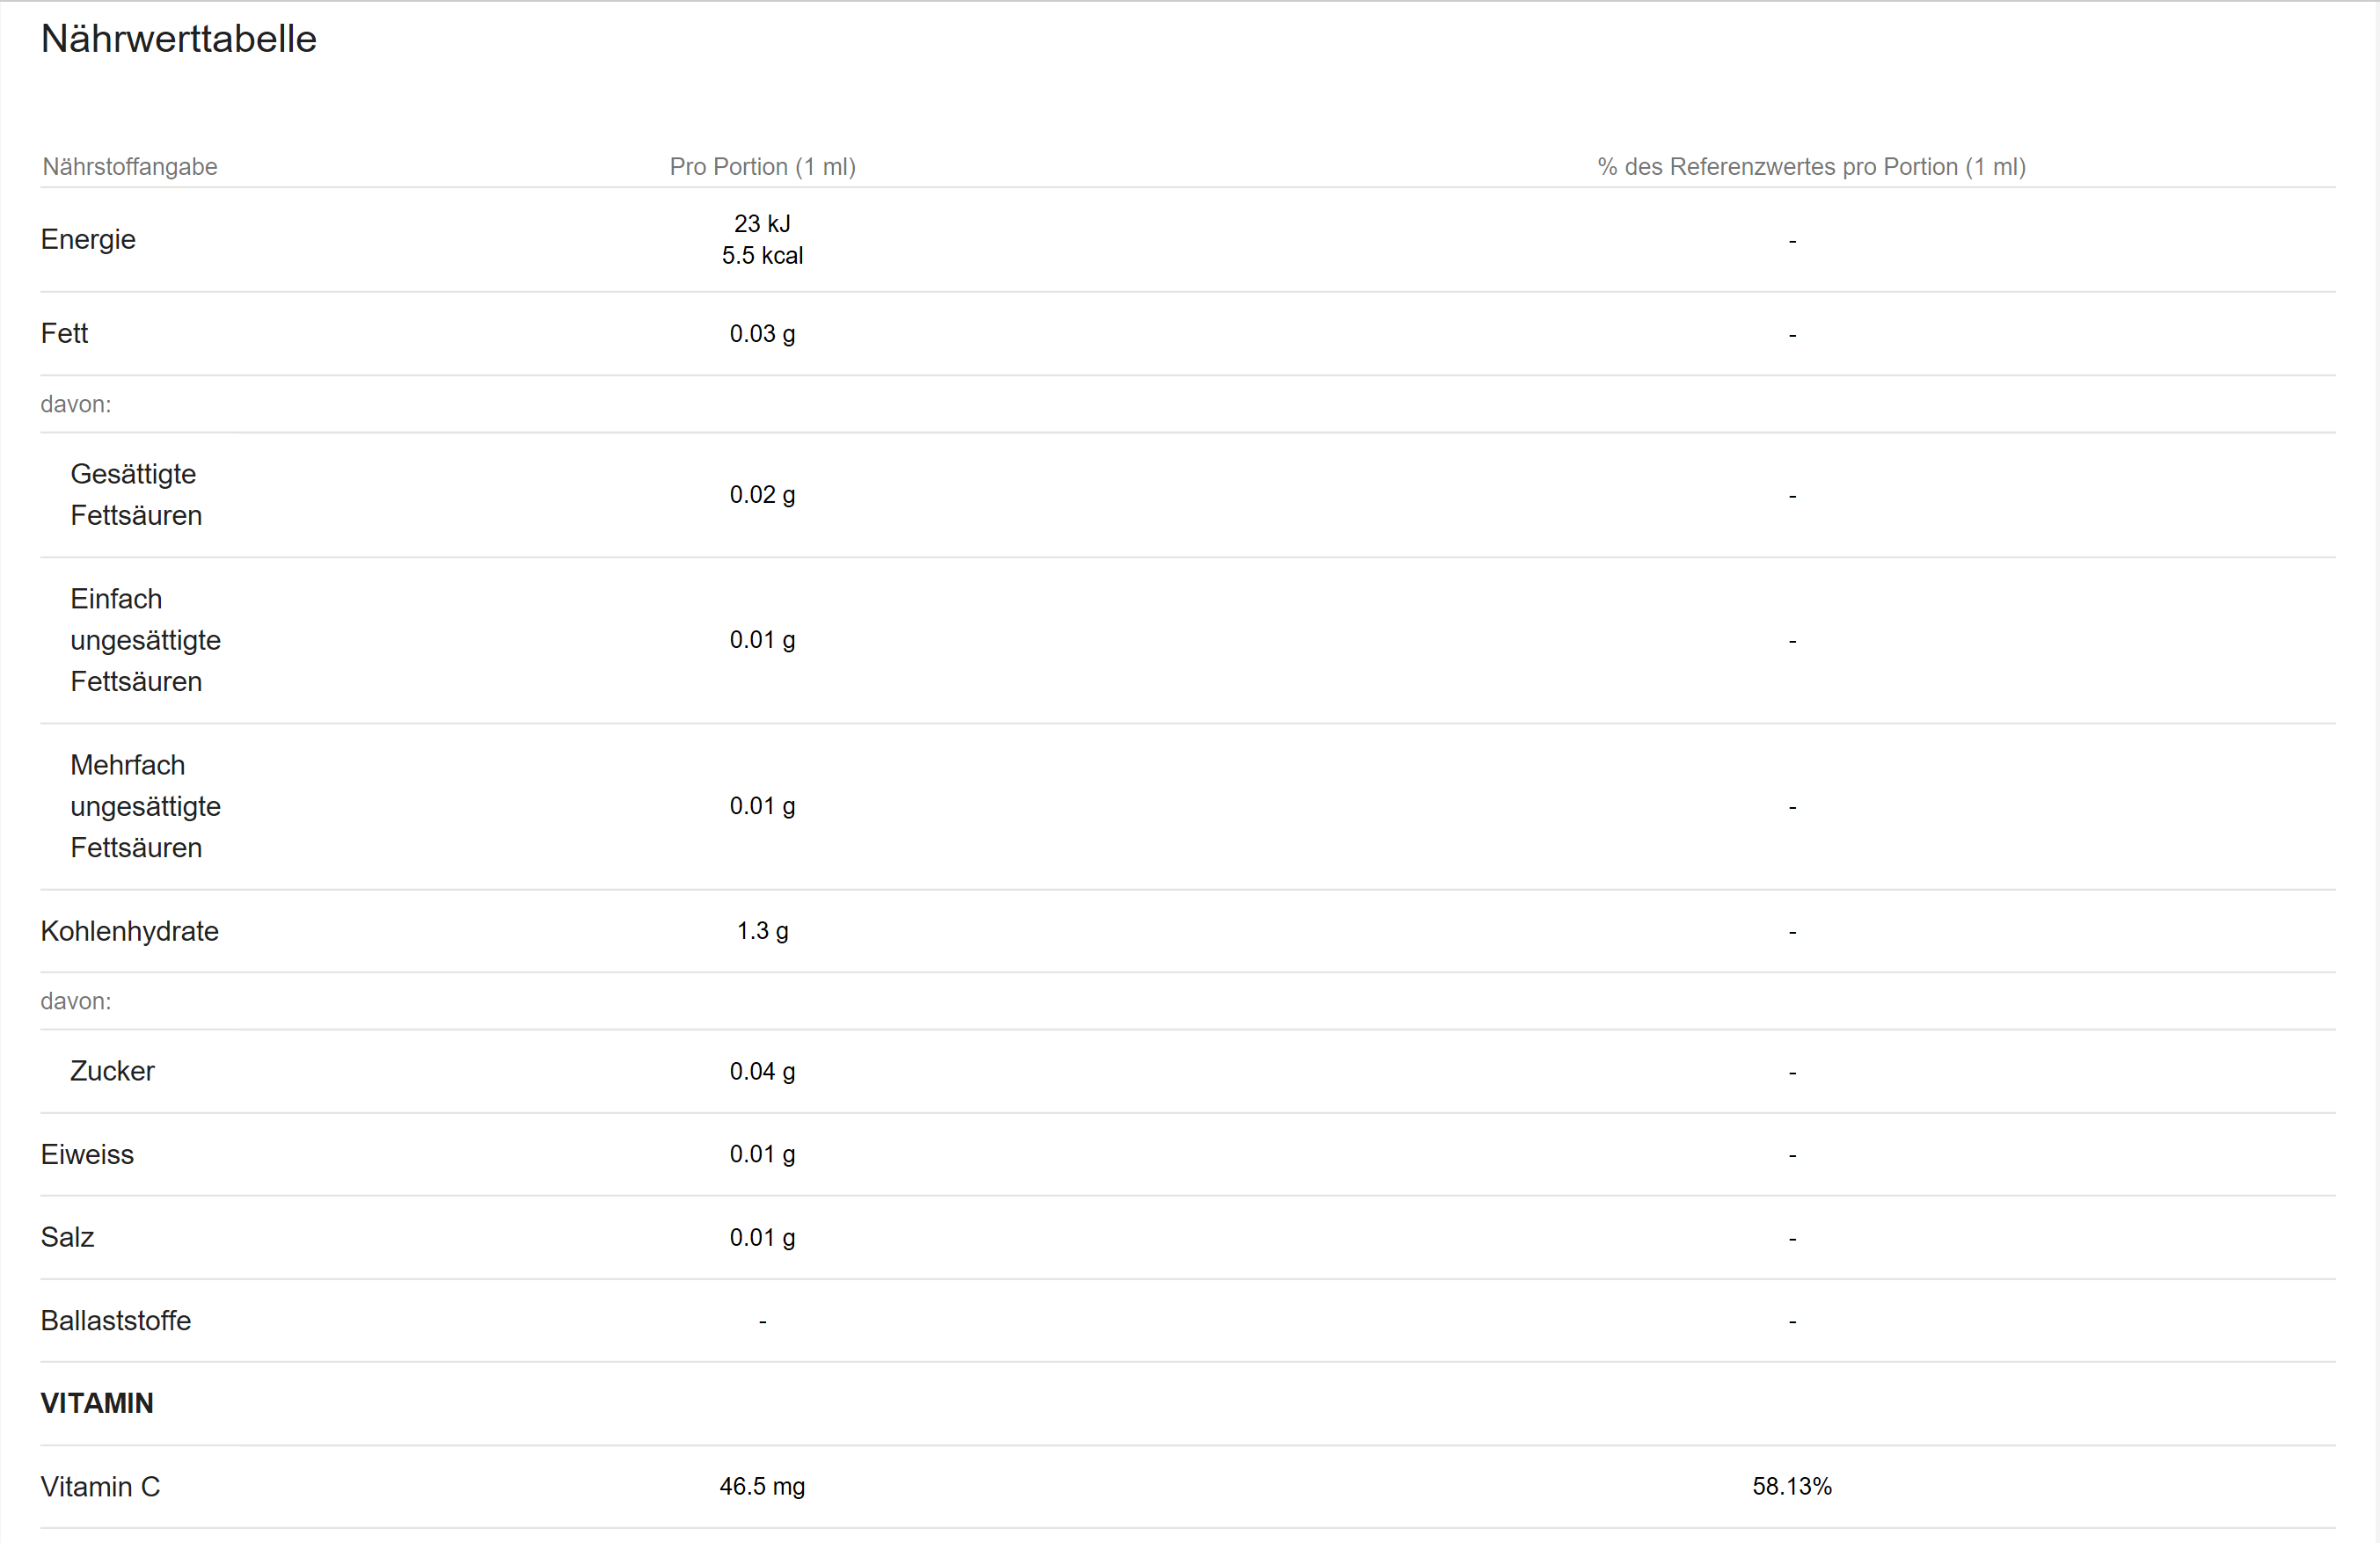This screenshot has height=1543, width=2380.
Task: Click the 0.03 g fat value
Action: (762, 334)
